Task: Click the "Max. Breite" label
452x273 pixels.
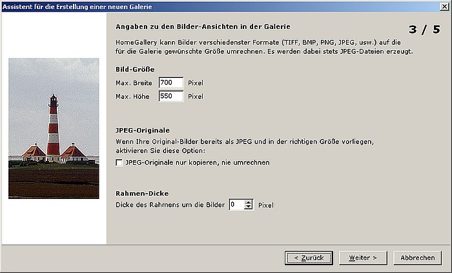Action: [x=134, y=83]
